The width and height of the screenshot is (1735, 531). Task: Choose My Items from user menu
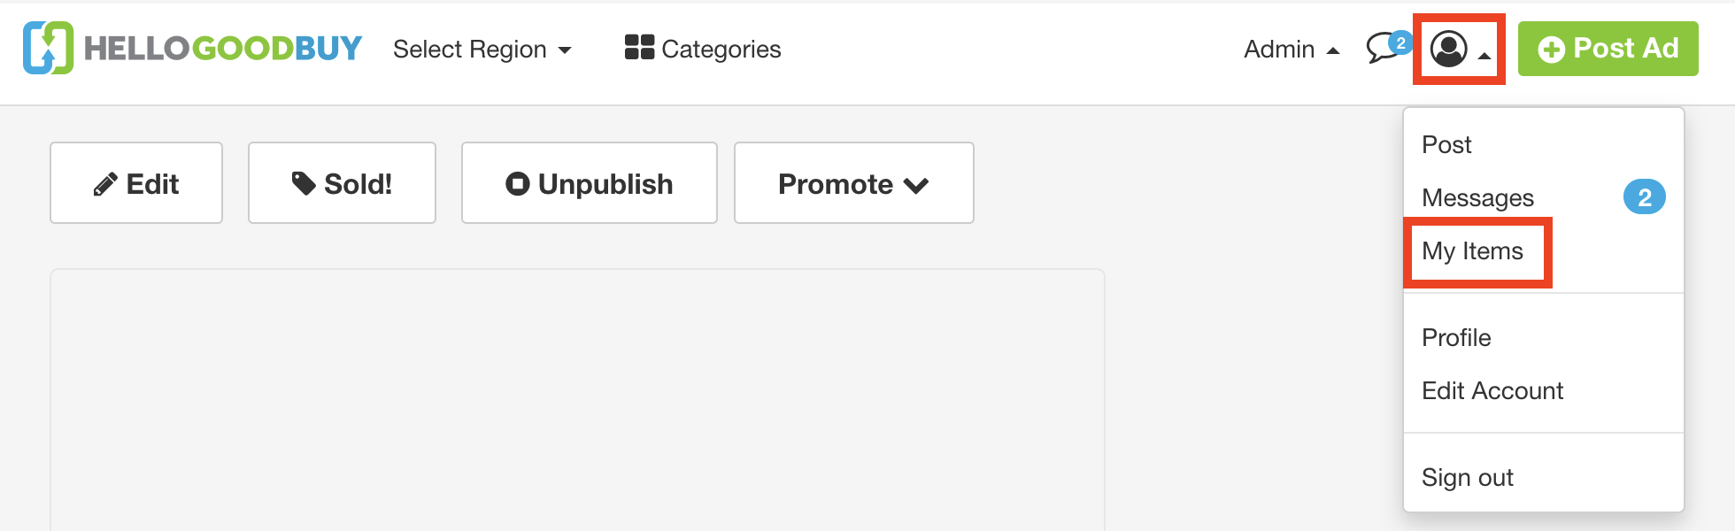click(x=1472, y=251)
